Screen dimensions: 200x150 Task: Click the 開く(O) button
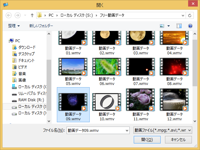147,140
